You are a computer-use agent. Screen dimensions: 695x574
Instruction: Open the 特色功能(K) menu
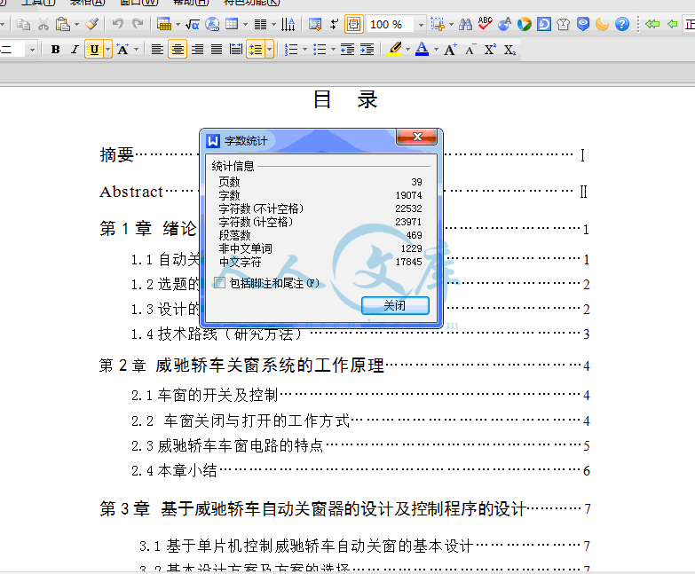[x=251, y=3]
